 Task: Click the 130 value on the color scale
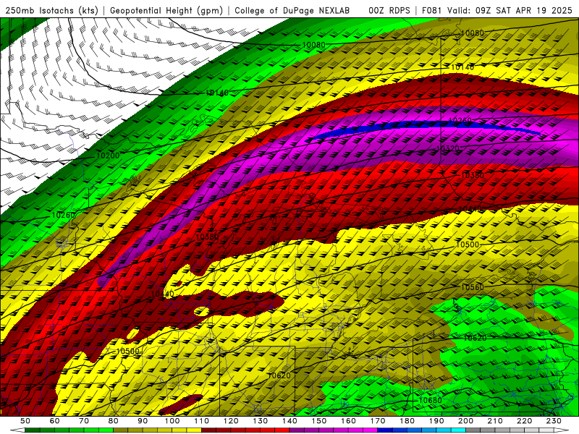click(260, 421)
